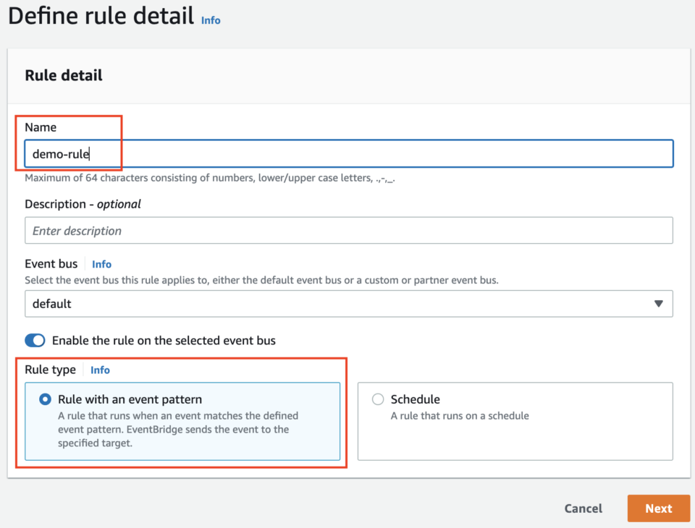Focus the Name field containing demo-rule
Image resolution: width=695 pixels, height=528 pixels.
pyautogui.click(x=348, y=153)
